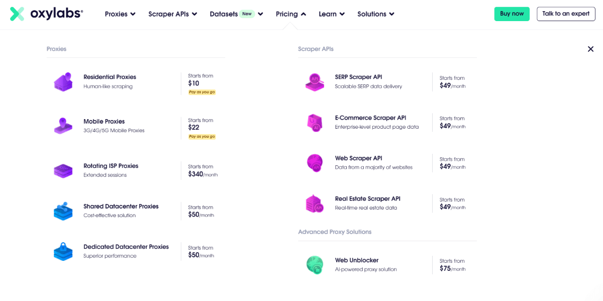Click the E-Commerce Scraper API icon

coord(315,122)
